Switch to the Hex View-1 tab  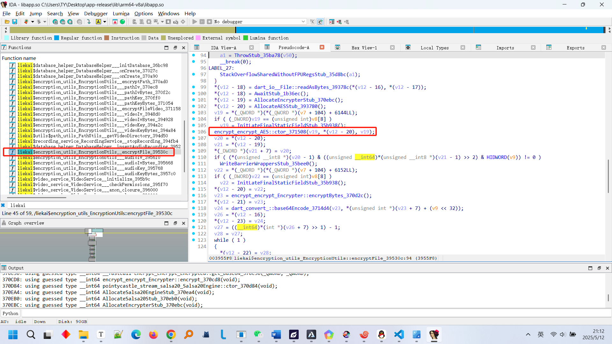[x=364, y=48]
